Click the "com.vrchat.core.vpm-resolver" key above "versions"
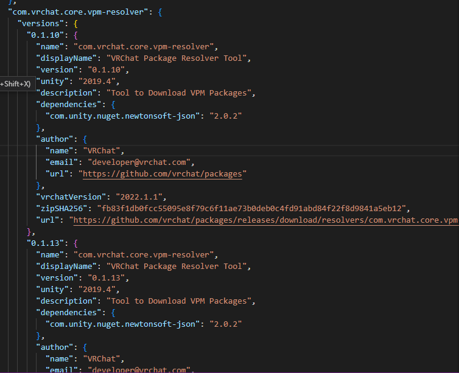 coord(80,12)
